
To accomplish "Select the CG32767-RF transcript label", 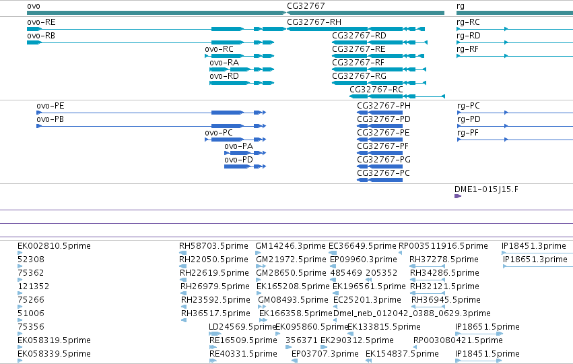I will click(x=358, y=63).
